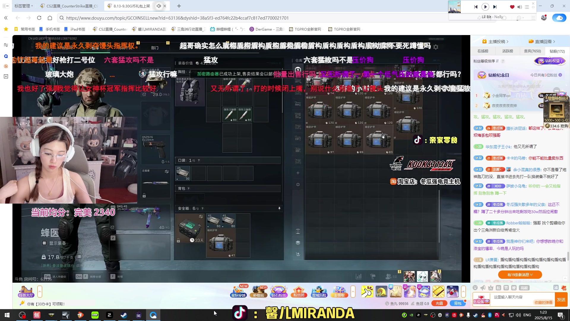The height and width of the screenshot is (321, 570).
Task: Open the 背包 backpack button
Action: point(458,303)
